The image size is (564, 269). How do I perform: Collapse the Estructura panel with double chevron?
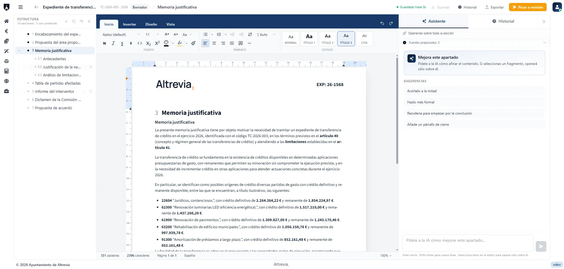(89, 21)
